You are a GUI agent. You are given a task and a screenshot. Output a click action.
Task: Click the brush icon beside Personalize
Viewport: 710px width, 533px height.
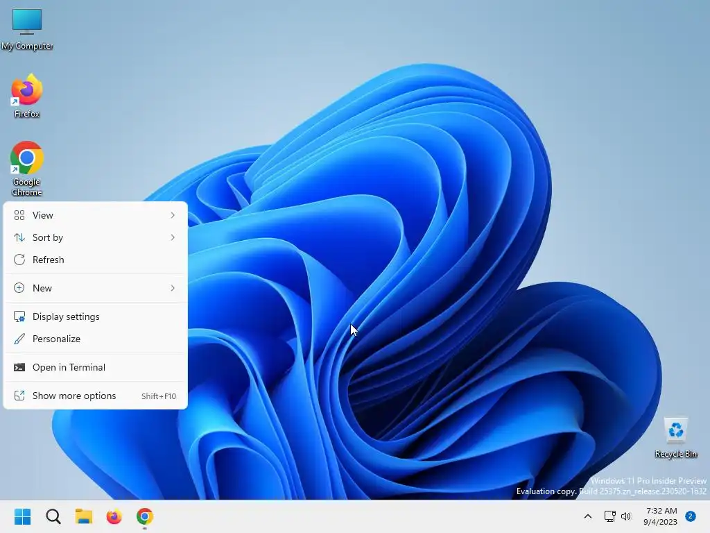(x=19, y=339)
